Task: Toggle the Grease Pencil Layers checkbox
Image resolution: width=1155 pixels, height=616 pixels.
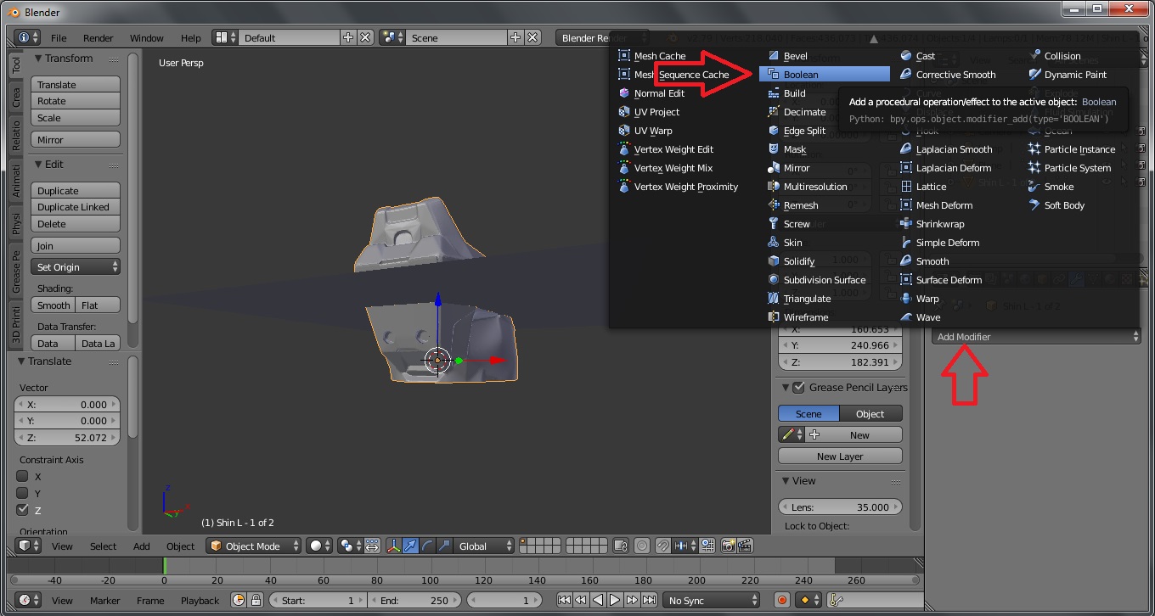Action: click(798, 388)
